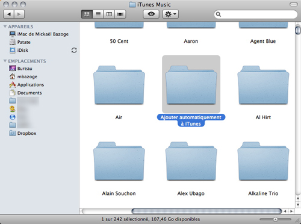The image size is (301, 224).
Task: Click the vertical scroll down arrow
Action: tap(298, 205)
